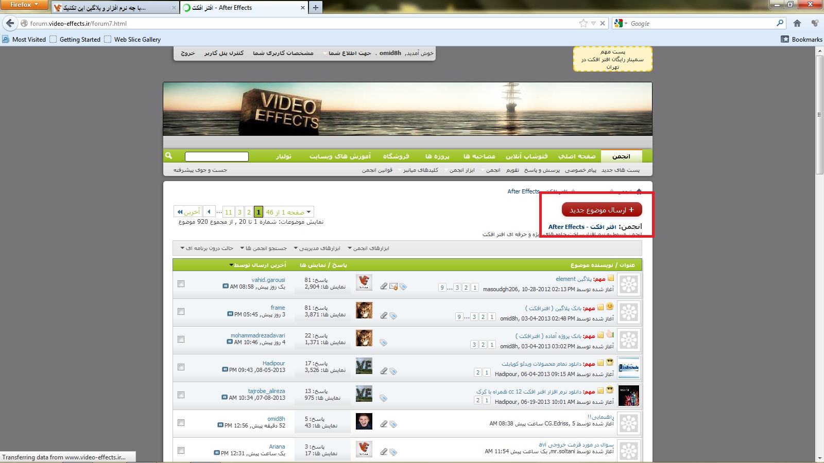824x463 pixels.
Task: Click the VE avatar in the Hadipour row
Action: [364, 366]
